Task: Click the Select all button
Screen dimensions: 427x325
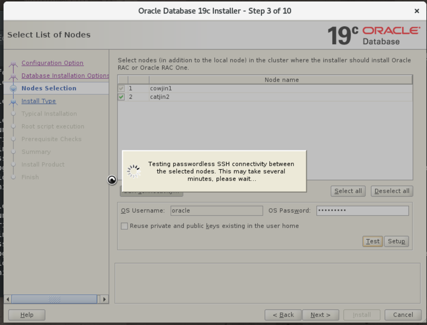Action: pos(348,191)
